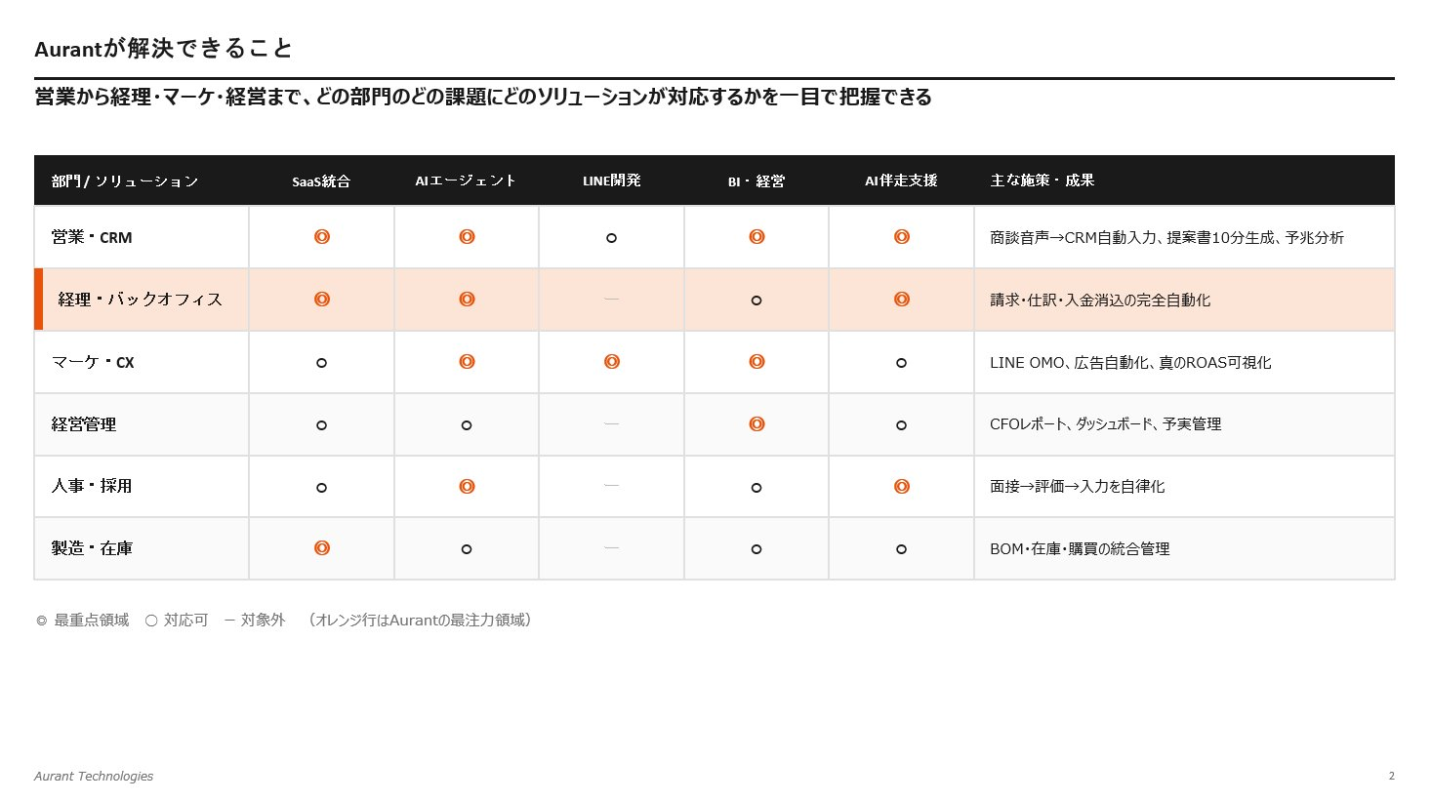Select the ◎ mark under BI・経営 for マーケ・CX

click(756, 361)
